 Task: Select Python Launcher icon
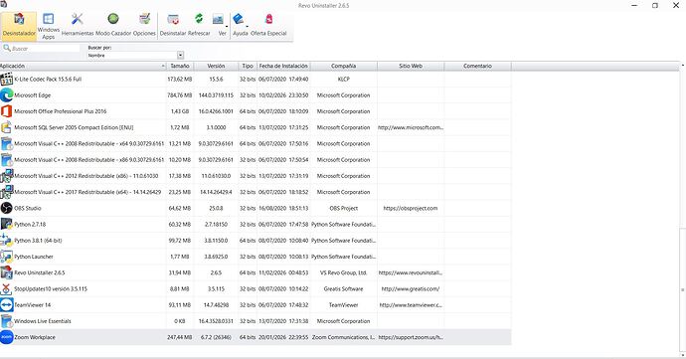point(7,257)
